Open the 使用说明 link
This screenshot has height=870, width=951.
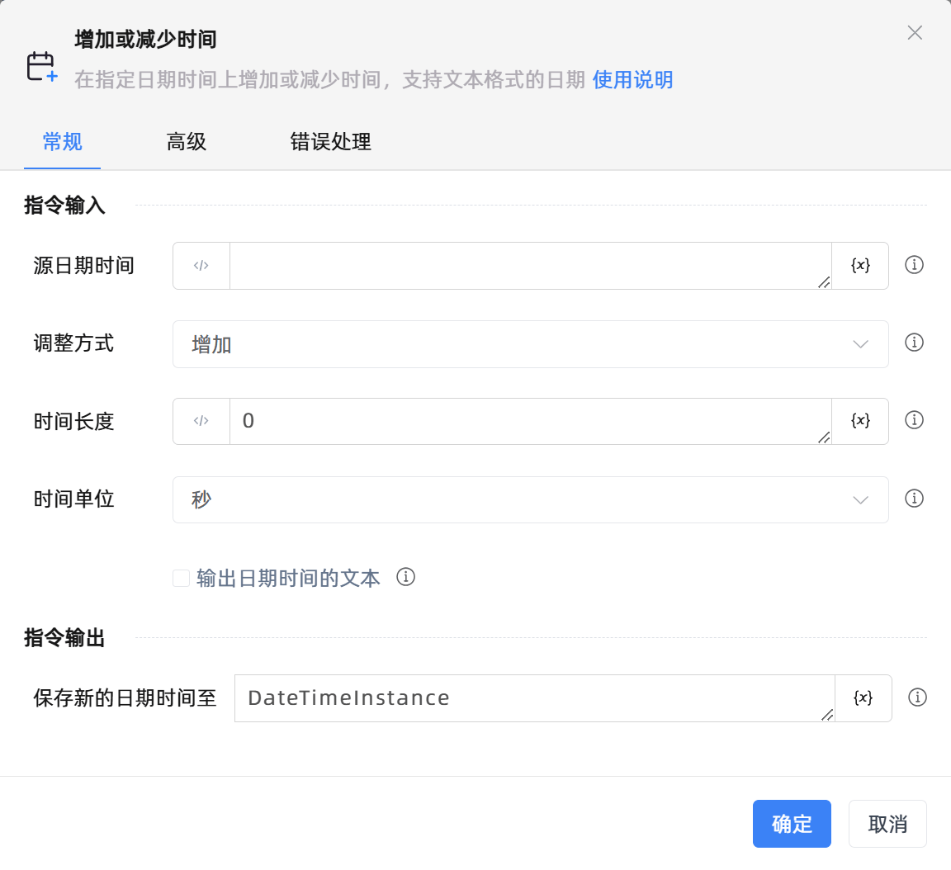[x=632, y=80]
